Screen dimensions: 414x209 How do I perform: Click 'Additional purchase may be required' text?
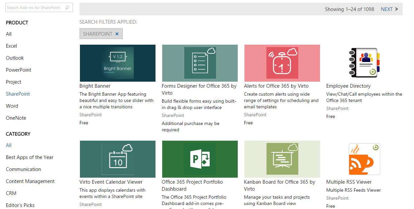coord(191,127)
